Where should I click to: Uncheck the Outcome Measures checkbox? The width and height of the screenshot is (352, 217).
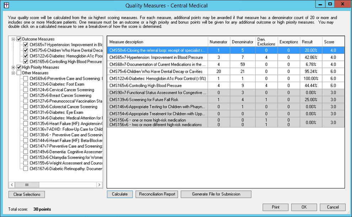(x=19, y=39)
